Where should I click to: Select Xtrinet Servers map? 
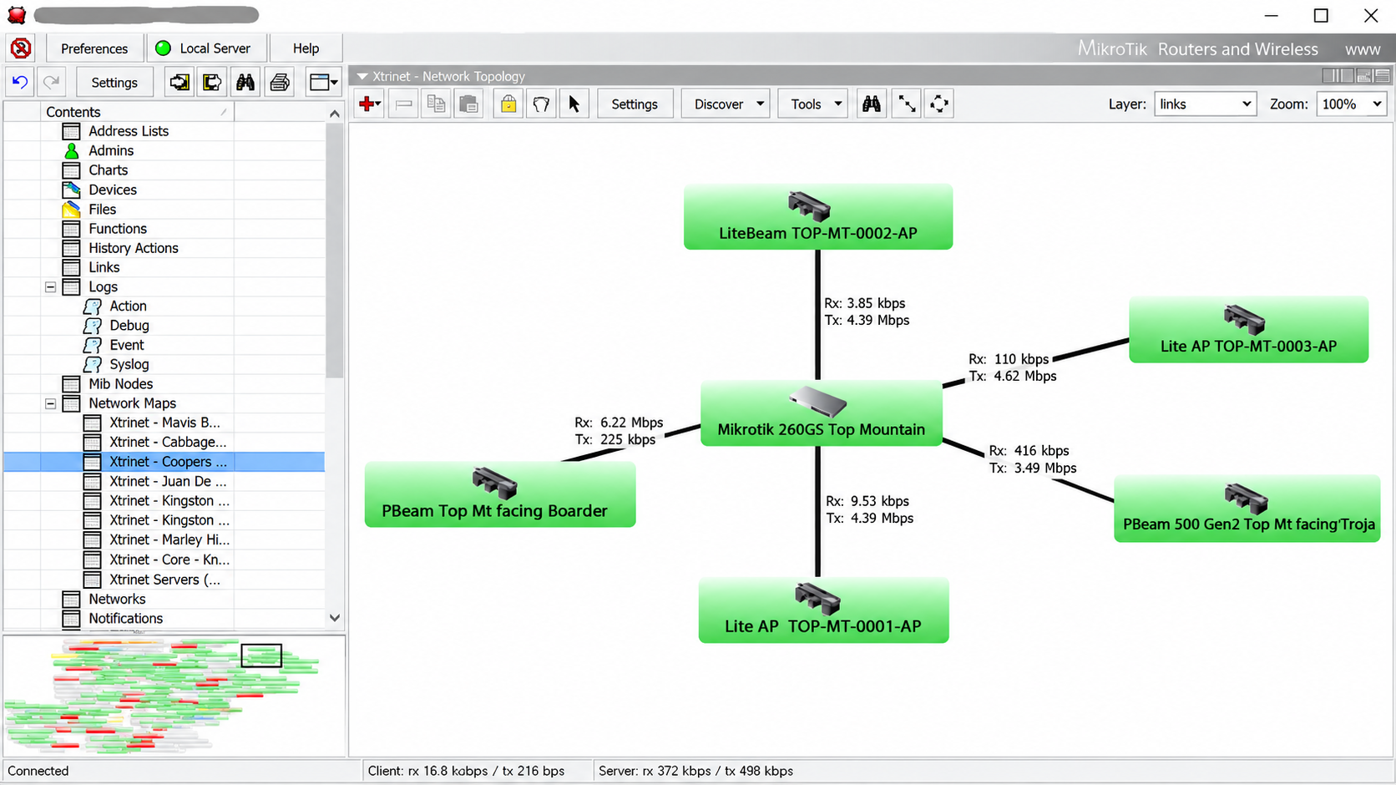(x=164, y=580)
